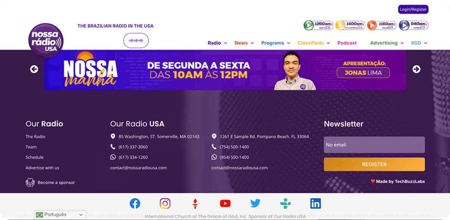Click the Become a sponsor link

pyautogui.click(x=56, y=182)
